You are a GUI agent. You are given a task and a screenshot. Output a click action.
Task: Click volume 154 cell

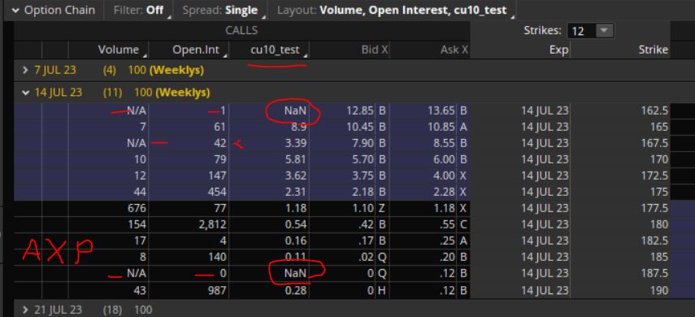(x=137, y=225)
